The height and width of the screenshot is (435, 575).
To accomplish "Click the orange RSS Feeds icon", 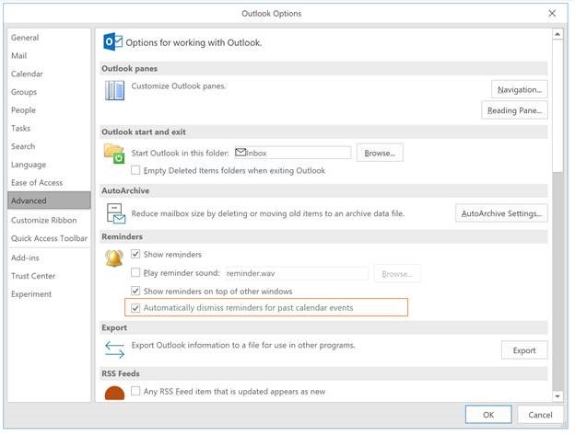I will [x=114, y=394].
